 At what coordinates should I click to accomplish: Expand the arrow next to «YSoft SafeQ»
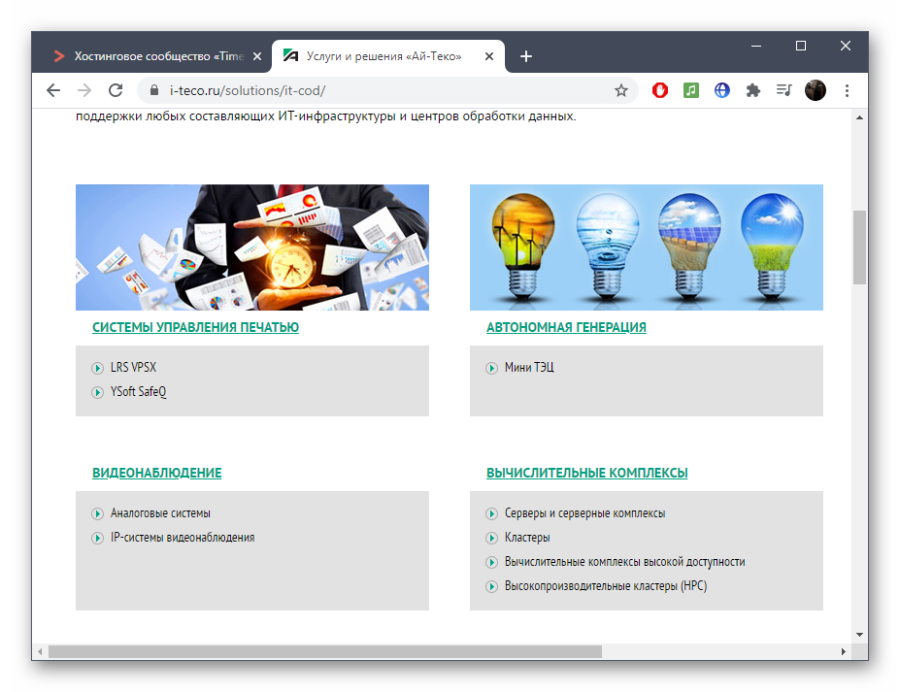[97, 392]
